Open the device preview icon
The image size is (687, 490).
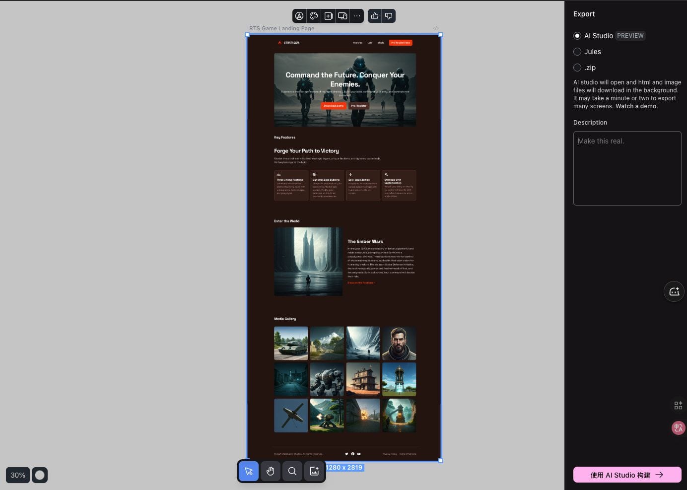tap(343, 16)
